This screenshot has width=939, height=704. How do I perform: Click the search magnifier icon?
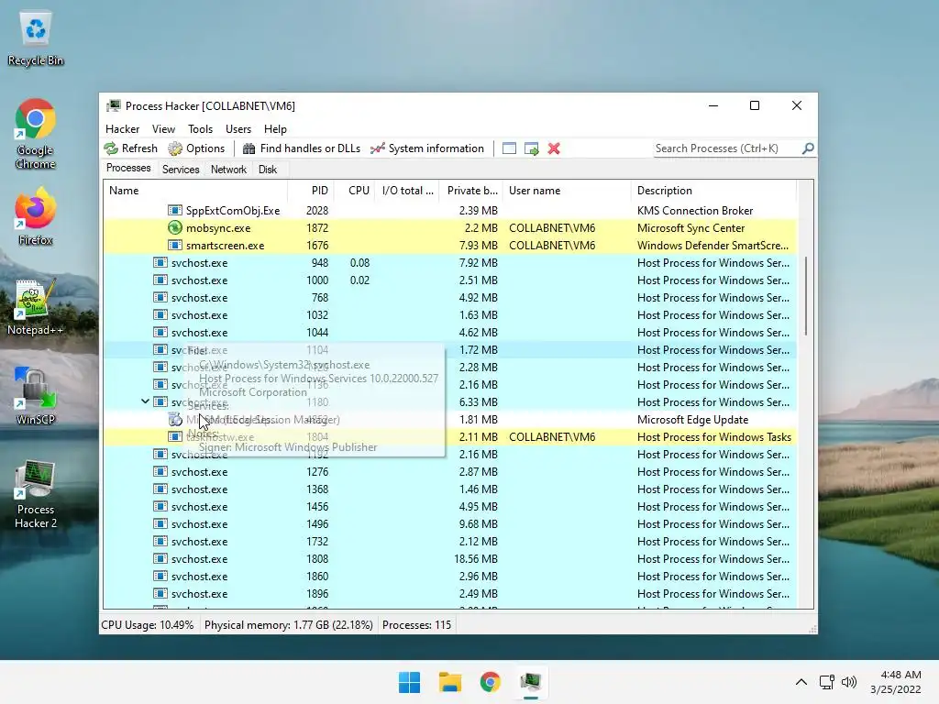(808, 148)
